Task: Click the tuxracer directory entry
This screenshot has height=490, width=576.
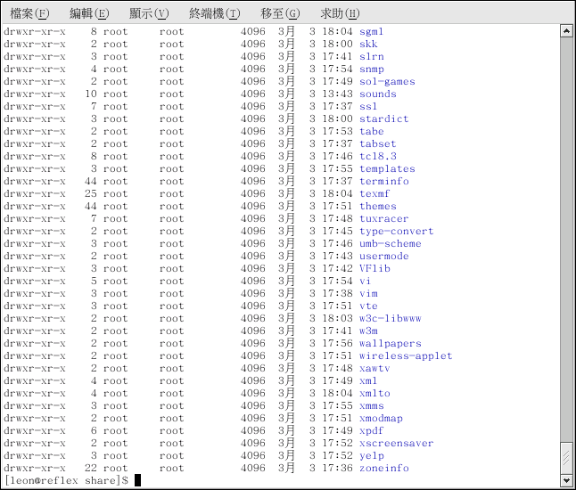Action: click(383, 218)
